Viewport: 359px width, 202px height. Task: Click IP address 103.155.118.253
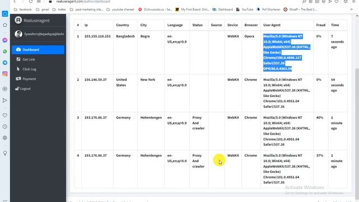click(97, 36)
